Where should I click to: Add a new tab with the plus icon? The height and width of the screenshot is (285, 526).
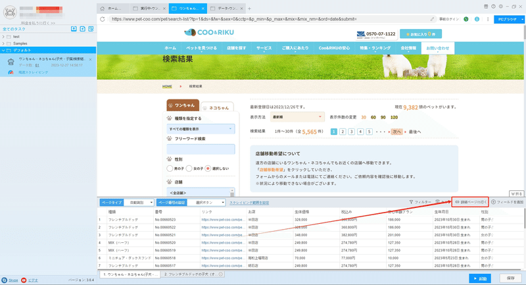[x=249, y=9]
